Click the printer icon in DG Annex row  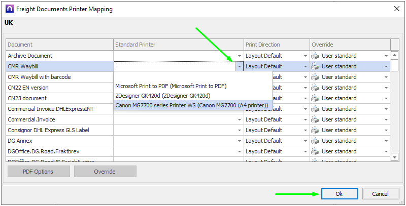point(315,141)
